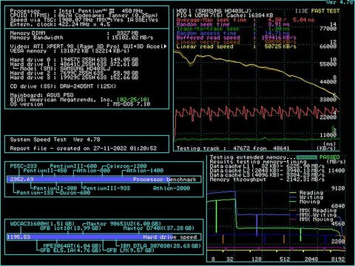Click the 'Hard drive 3' 152.66 GB row
Image resolution: width=355 pixels, height=266 pixels.
pyautogui.click(x=74, y=78)
